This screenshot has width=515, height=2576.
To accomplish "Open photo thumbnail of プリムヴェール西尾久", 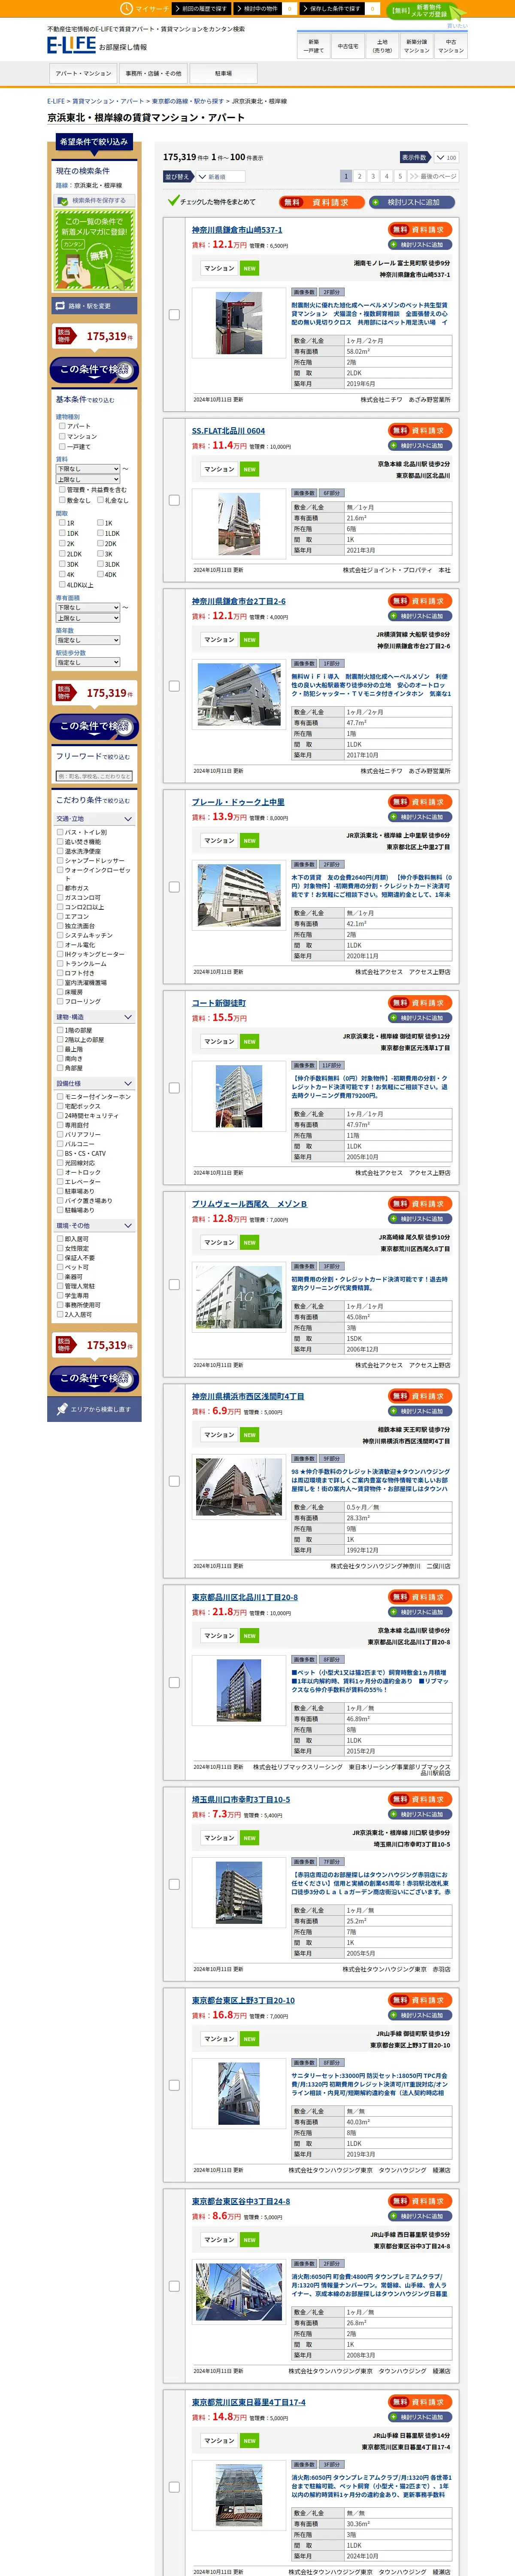I will click(x=239, y=1296).
